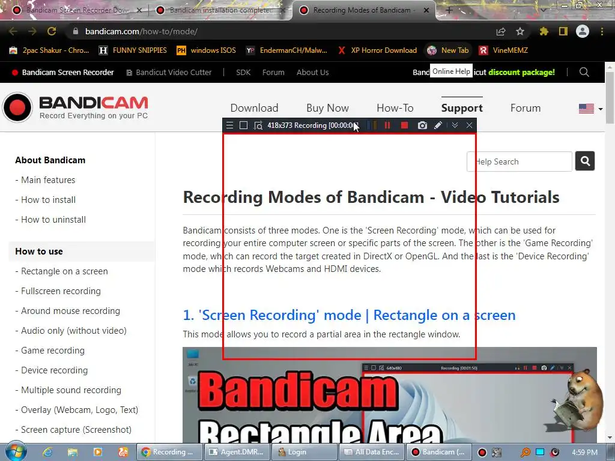Viewport: 615px width, 461px height.
Task: Open the 2pac Shakur bookmark
Action: 49,50
